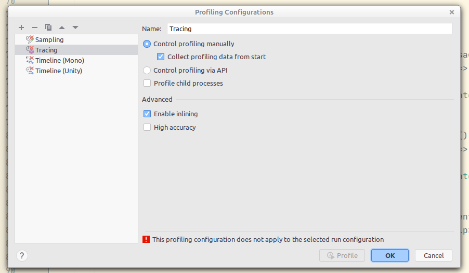
Task: Click the add configuration plus icon
Action: coord(21,28)
